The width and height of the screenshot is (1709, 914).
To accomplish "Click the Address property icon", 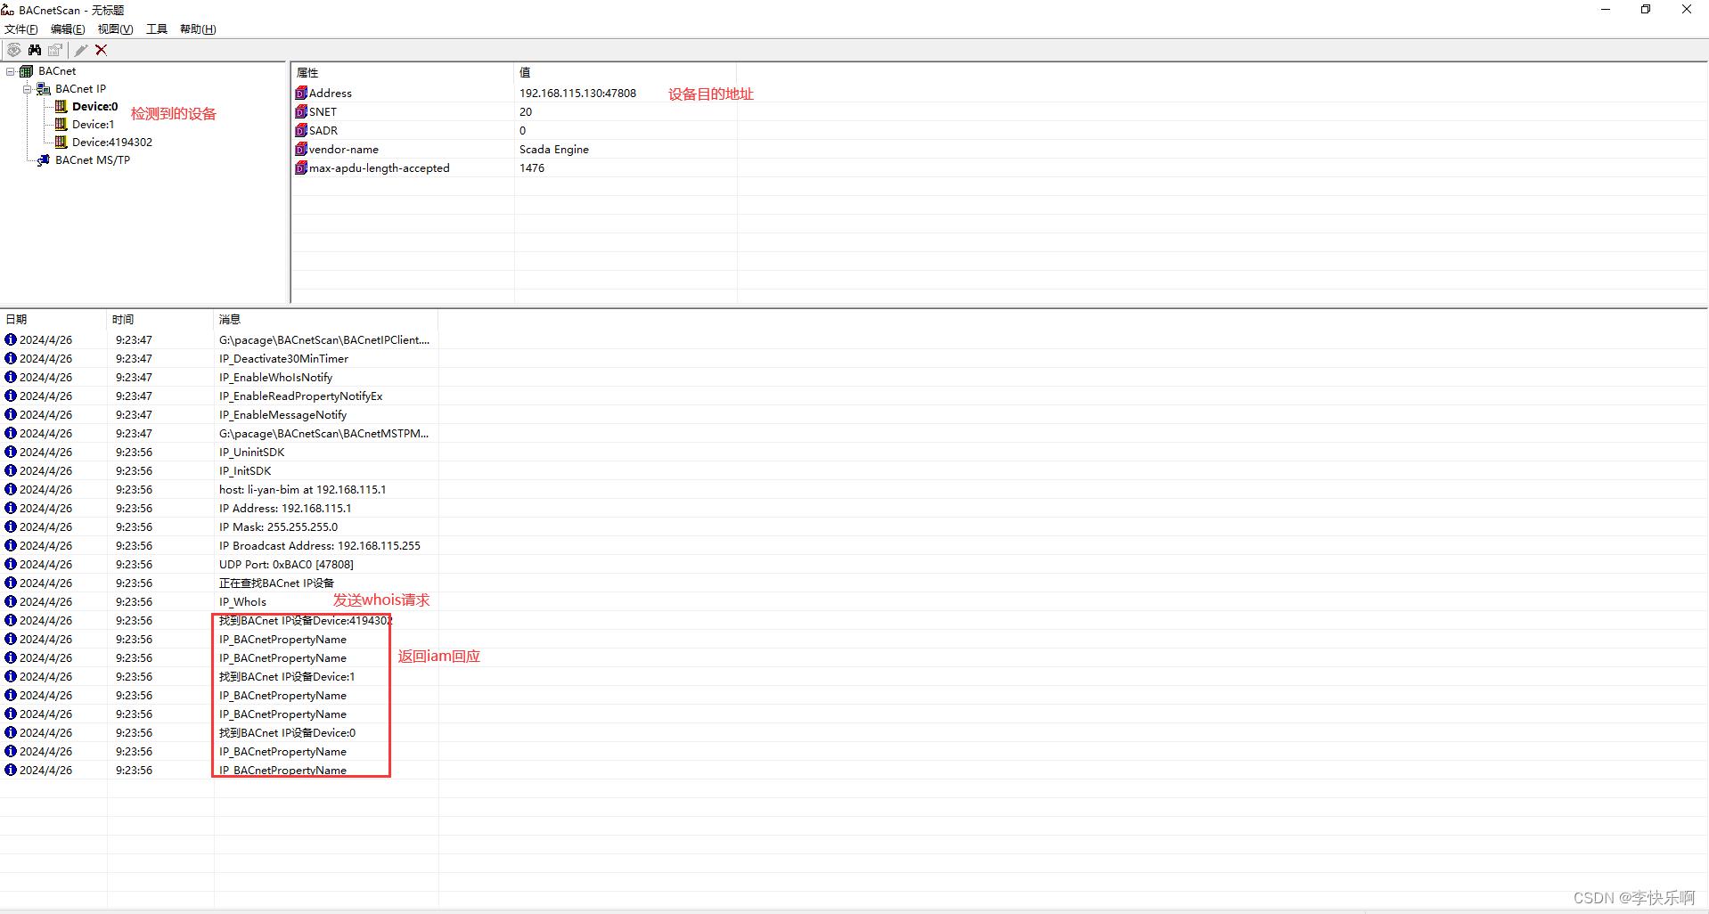I will [301, 93].
